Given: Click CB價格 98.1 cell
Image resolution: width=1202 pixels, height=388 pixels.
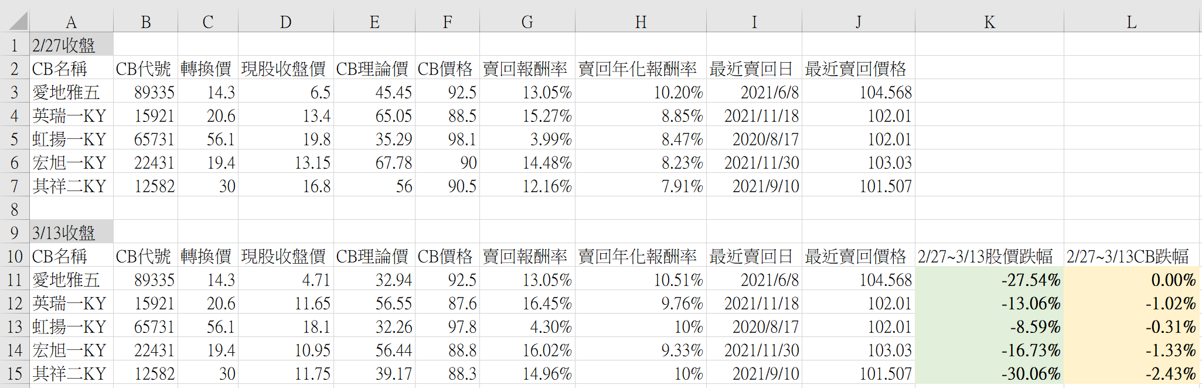Looking at the screenshot, I should (447, 139).
